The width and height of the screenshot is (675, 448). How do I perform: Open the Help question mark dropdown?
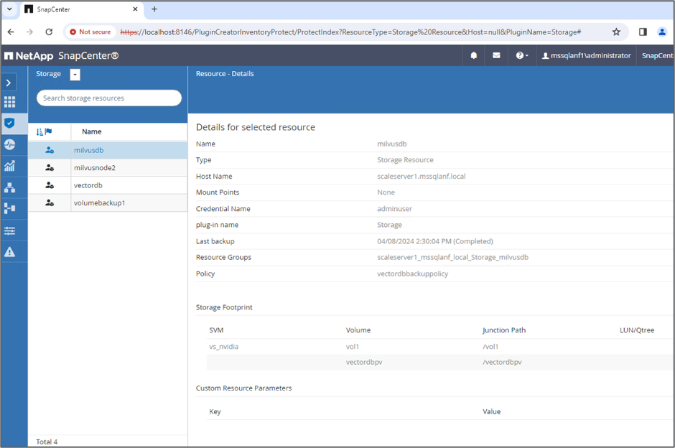coord(521,55)
